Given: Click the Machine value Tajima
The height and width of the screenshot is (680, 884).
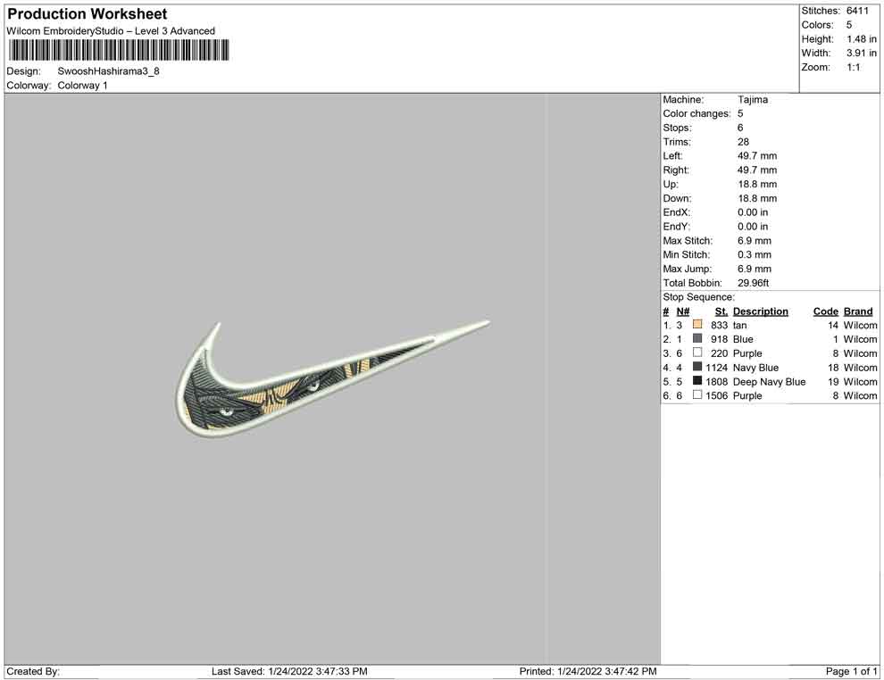Looking at the screenshot, I should (x=753, y=100).
